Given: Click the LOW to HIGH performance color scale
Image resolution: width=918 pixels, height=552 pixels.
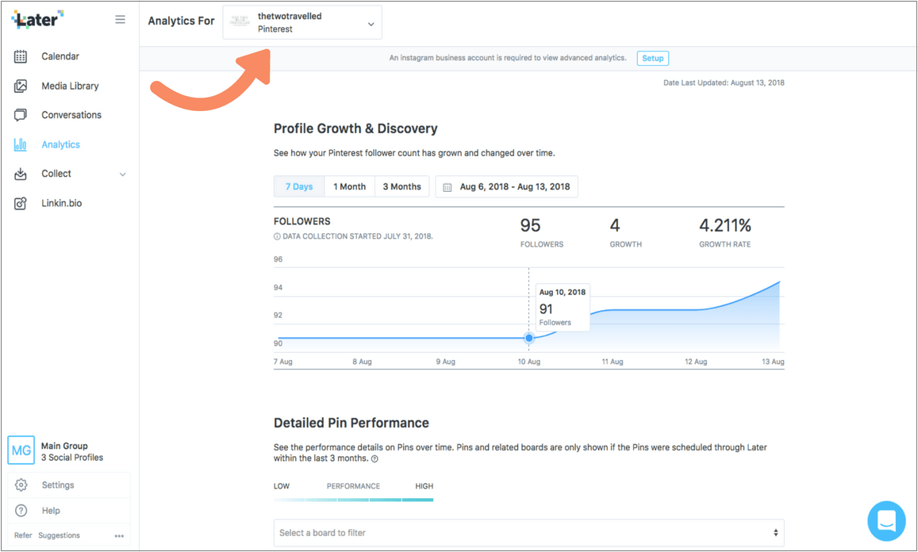Looking at the screenshot, I should [354, 500].
